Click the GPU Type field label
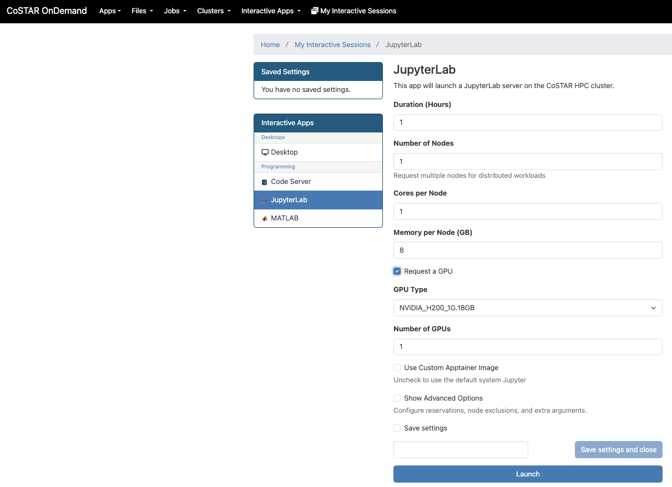Screen dimensions: 672x487 coord(411,290)
